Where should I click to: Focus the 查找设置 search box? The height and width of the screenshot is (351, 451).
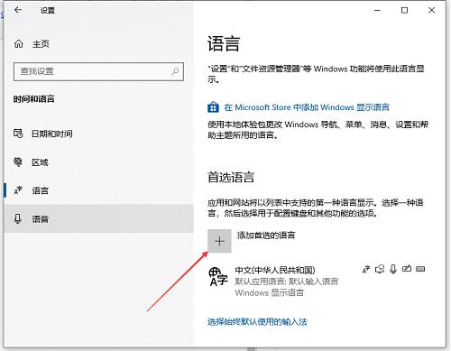tap(98, 71)
